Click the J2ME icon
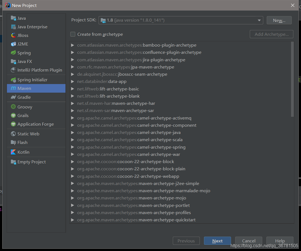This screenshot has width=301, height=251. 13,44
